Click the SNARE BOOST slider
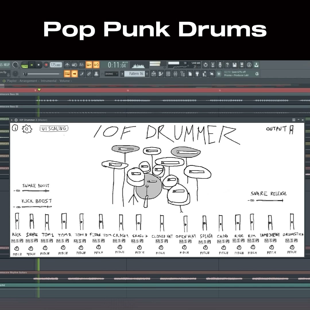Viewport: 310px width, 310px height. click(x=36, y=191)
